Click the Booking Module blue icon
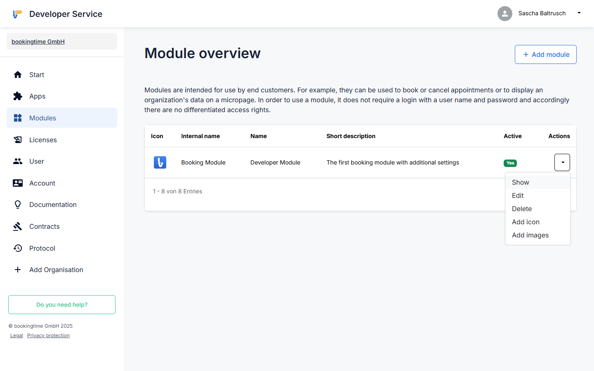The image size is (594, 371). coord(160,162)
